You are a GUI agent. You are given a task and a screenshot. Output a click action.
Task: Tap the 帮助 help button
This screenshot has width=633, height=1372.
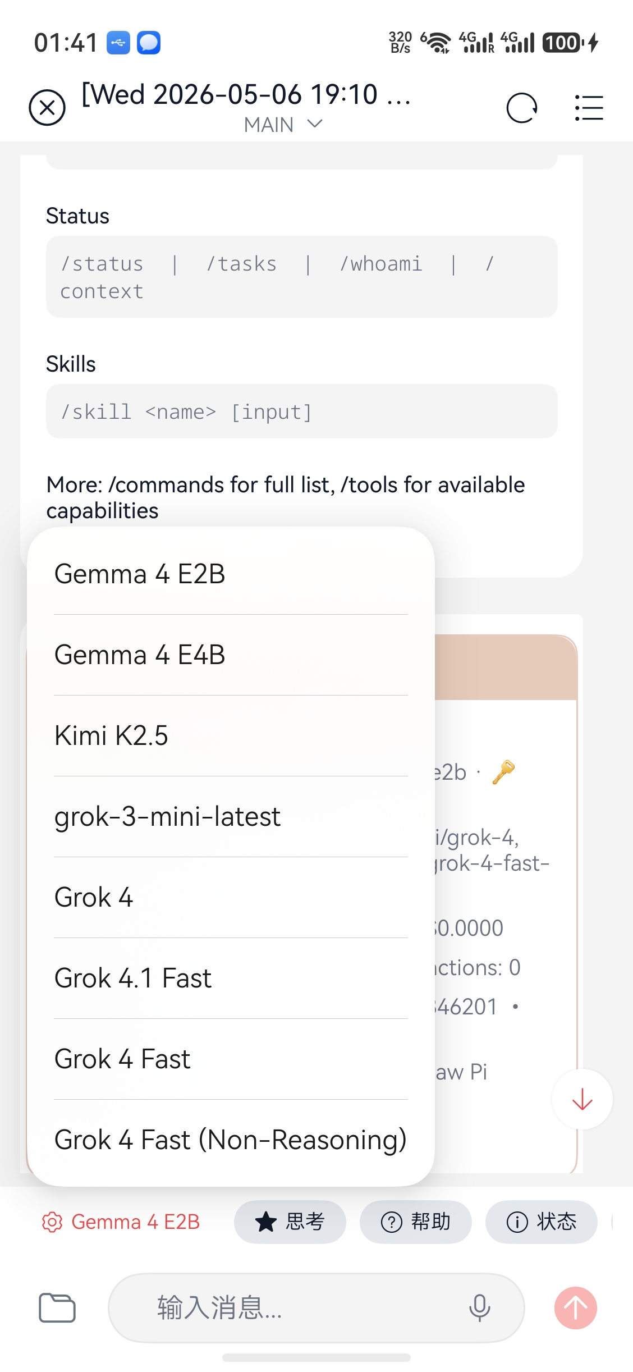416,1222
